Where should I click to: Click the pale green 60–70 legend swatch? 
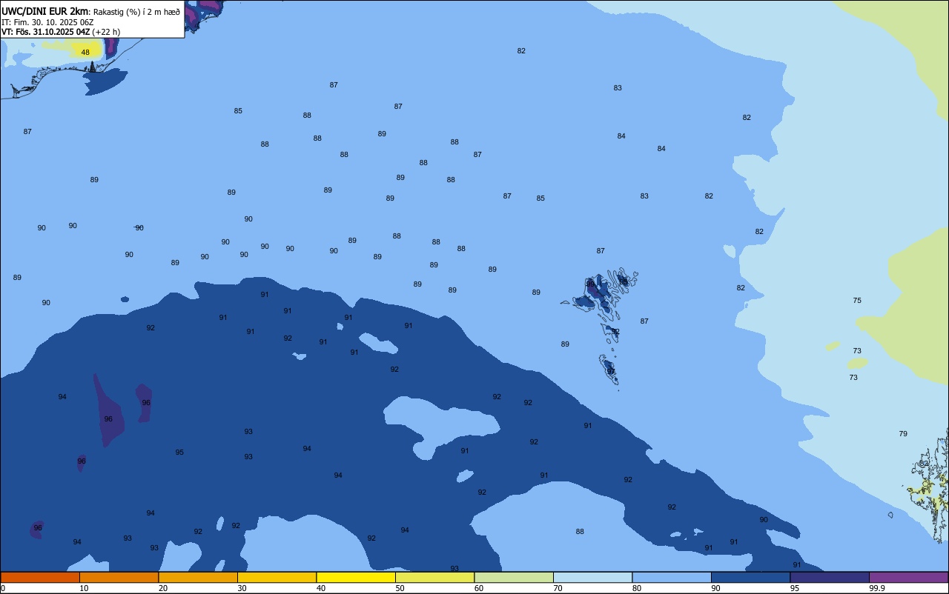(x=514, y=577)
